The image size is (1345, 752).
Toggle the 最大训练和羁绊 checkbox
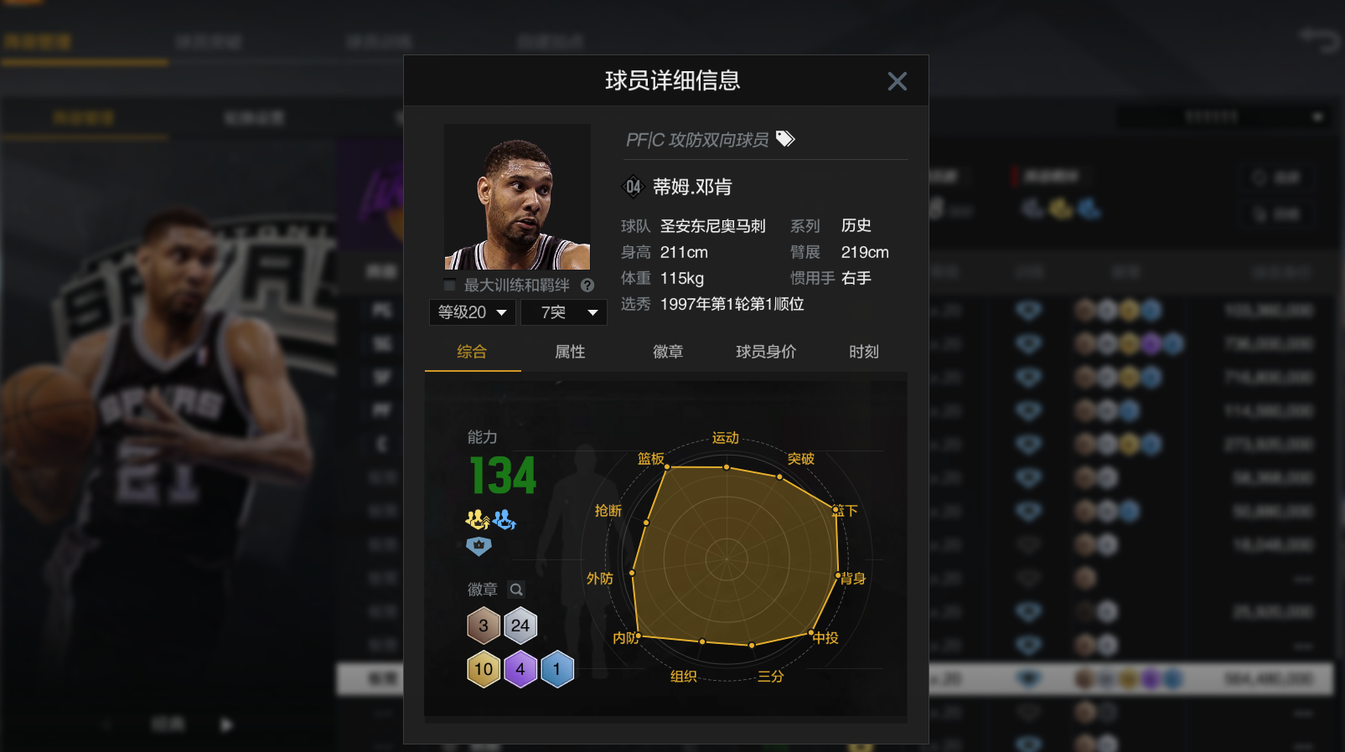click(450, 285)
